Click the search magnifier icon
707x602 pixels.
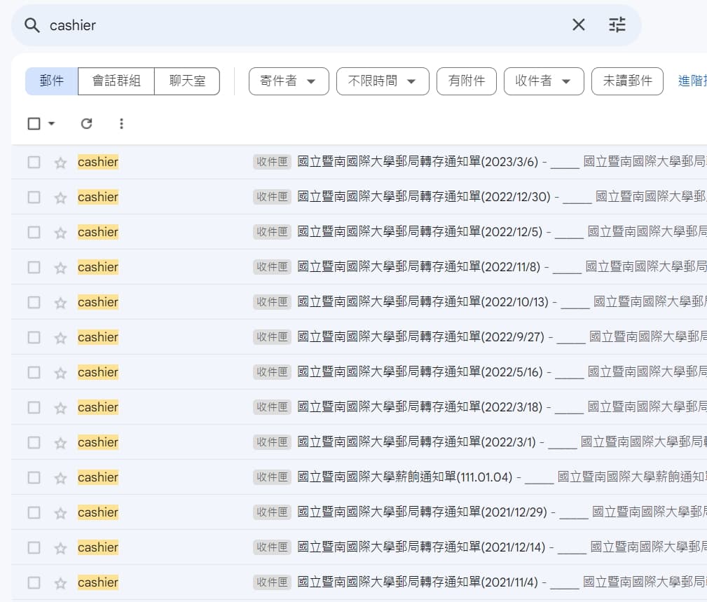32,25
